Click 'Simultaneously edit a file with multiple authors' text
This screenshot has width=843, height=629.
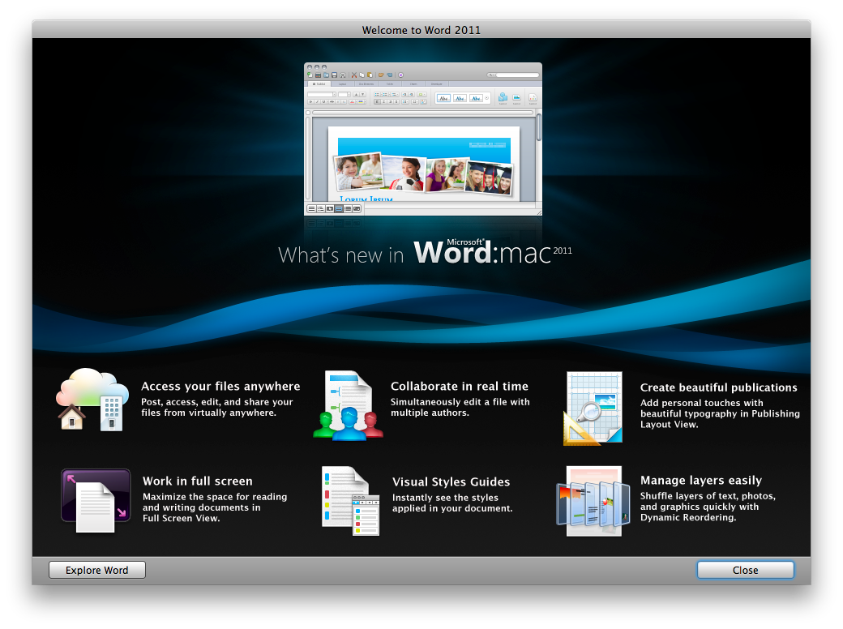(460, 407)
